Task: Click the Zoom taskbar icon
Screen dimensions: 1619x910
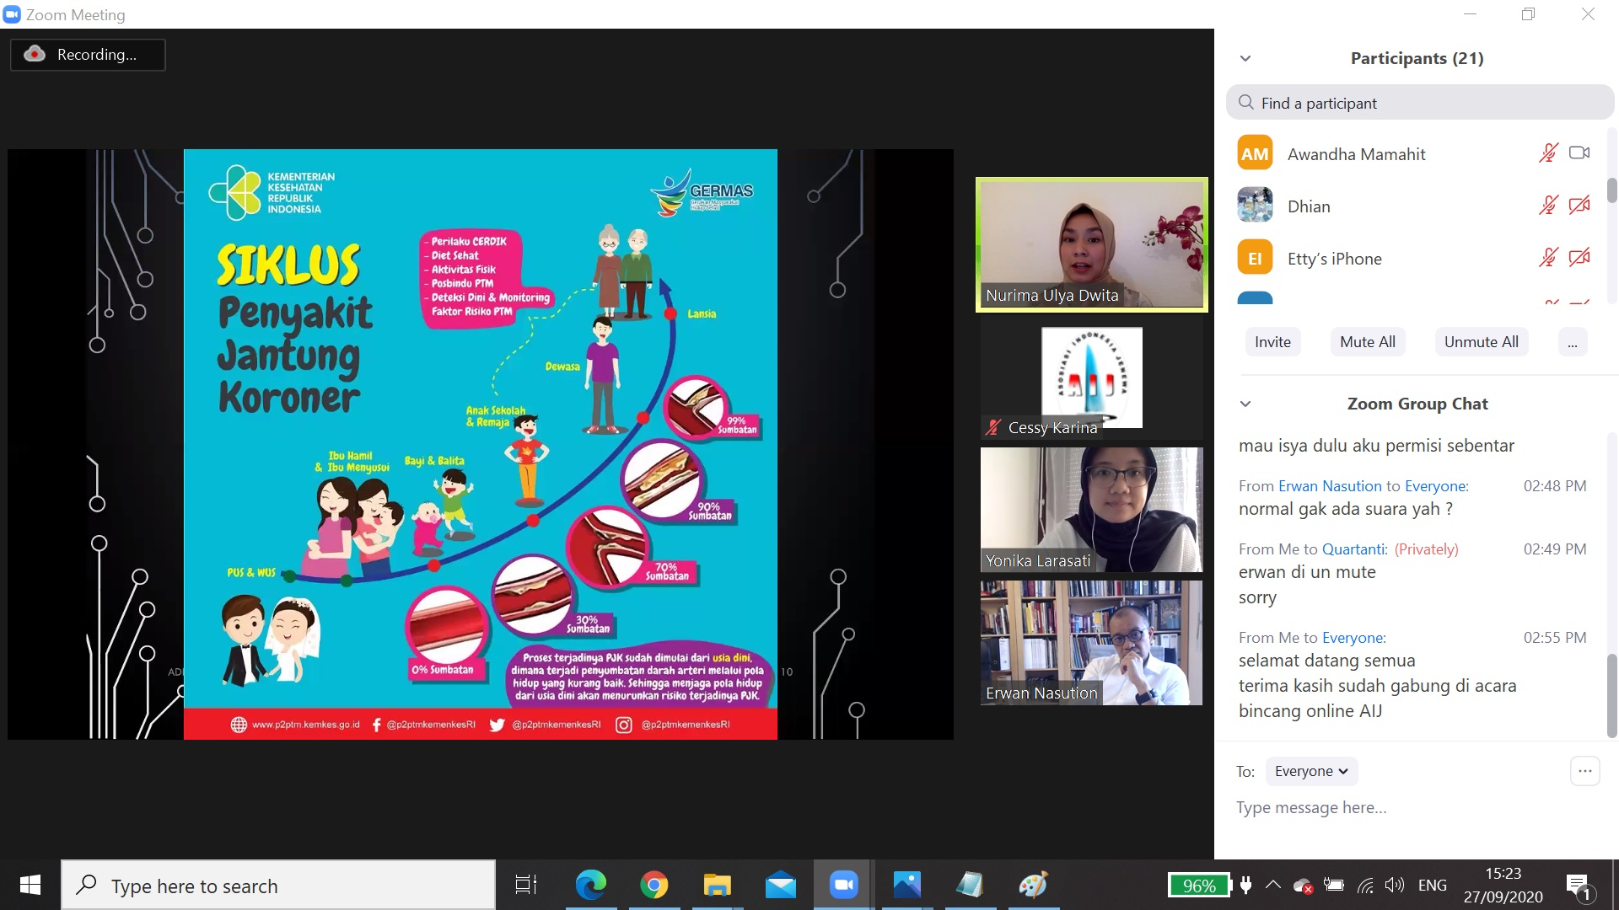Action: tap(843, 885)
